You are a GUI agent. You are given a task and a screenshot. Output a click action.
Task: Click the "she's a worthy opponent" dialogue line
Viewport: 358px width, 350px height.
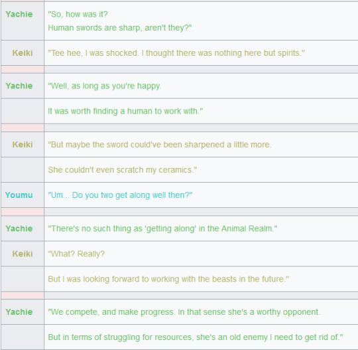point(184,312)
